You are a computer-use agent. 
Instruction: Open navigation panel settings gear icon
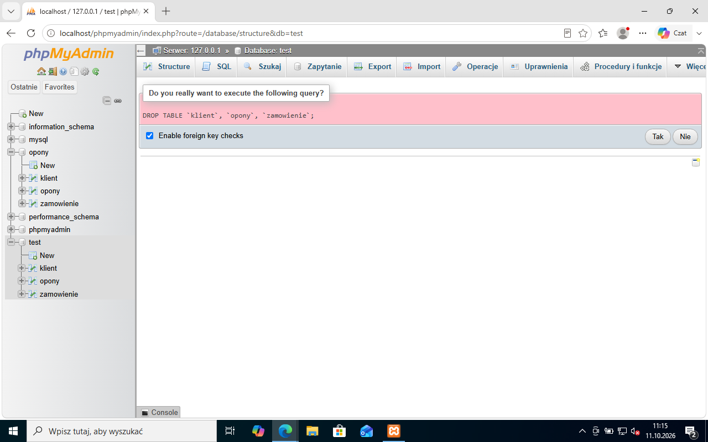tap(85, 71)
